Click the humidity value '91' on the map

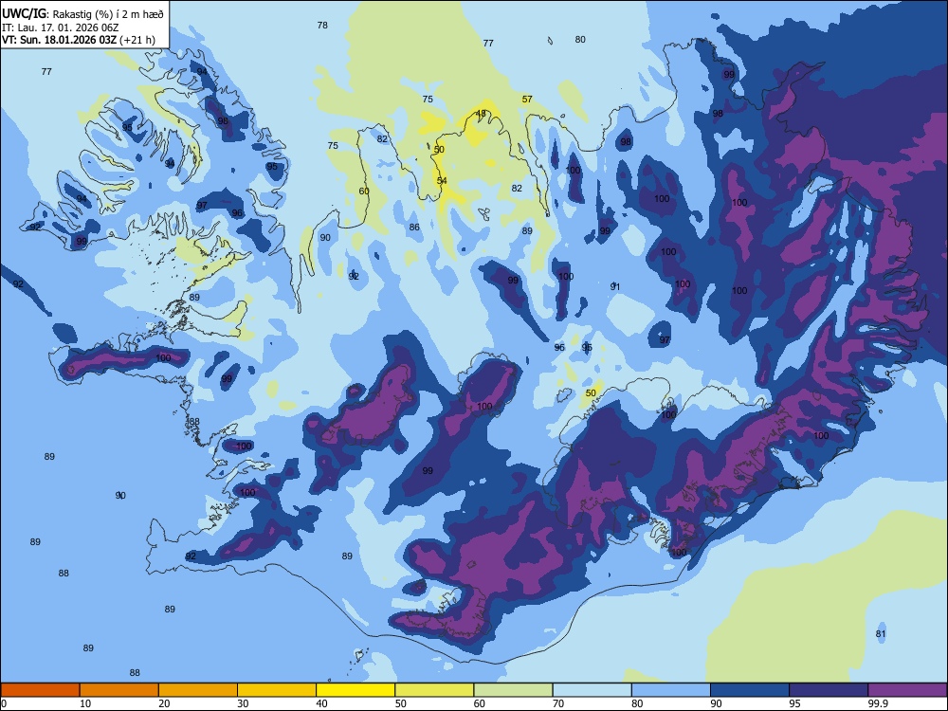coord(615,286)
